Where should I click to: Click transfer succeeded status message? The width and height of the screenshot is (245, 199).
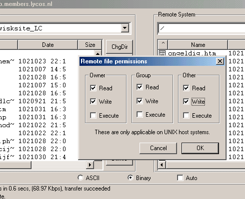87,189
